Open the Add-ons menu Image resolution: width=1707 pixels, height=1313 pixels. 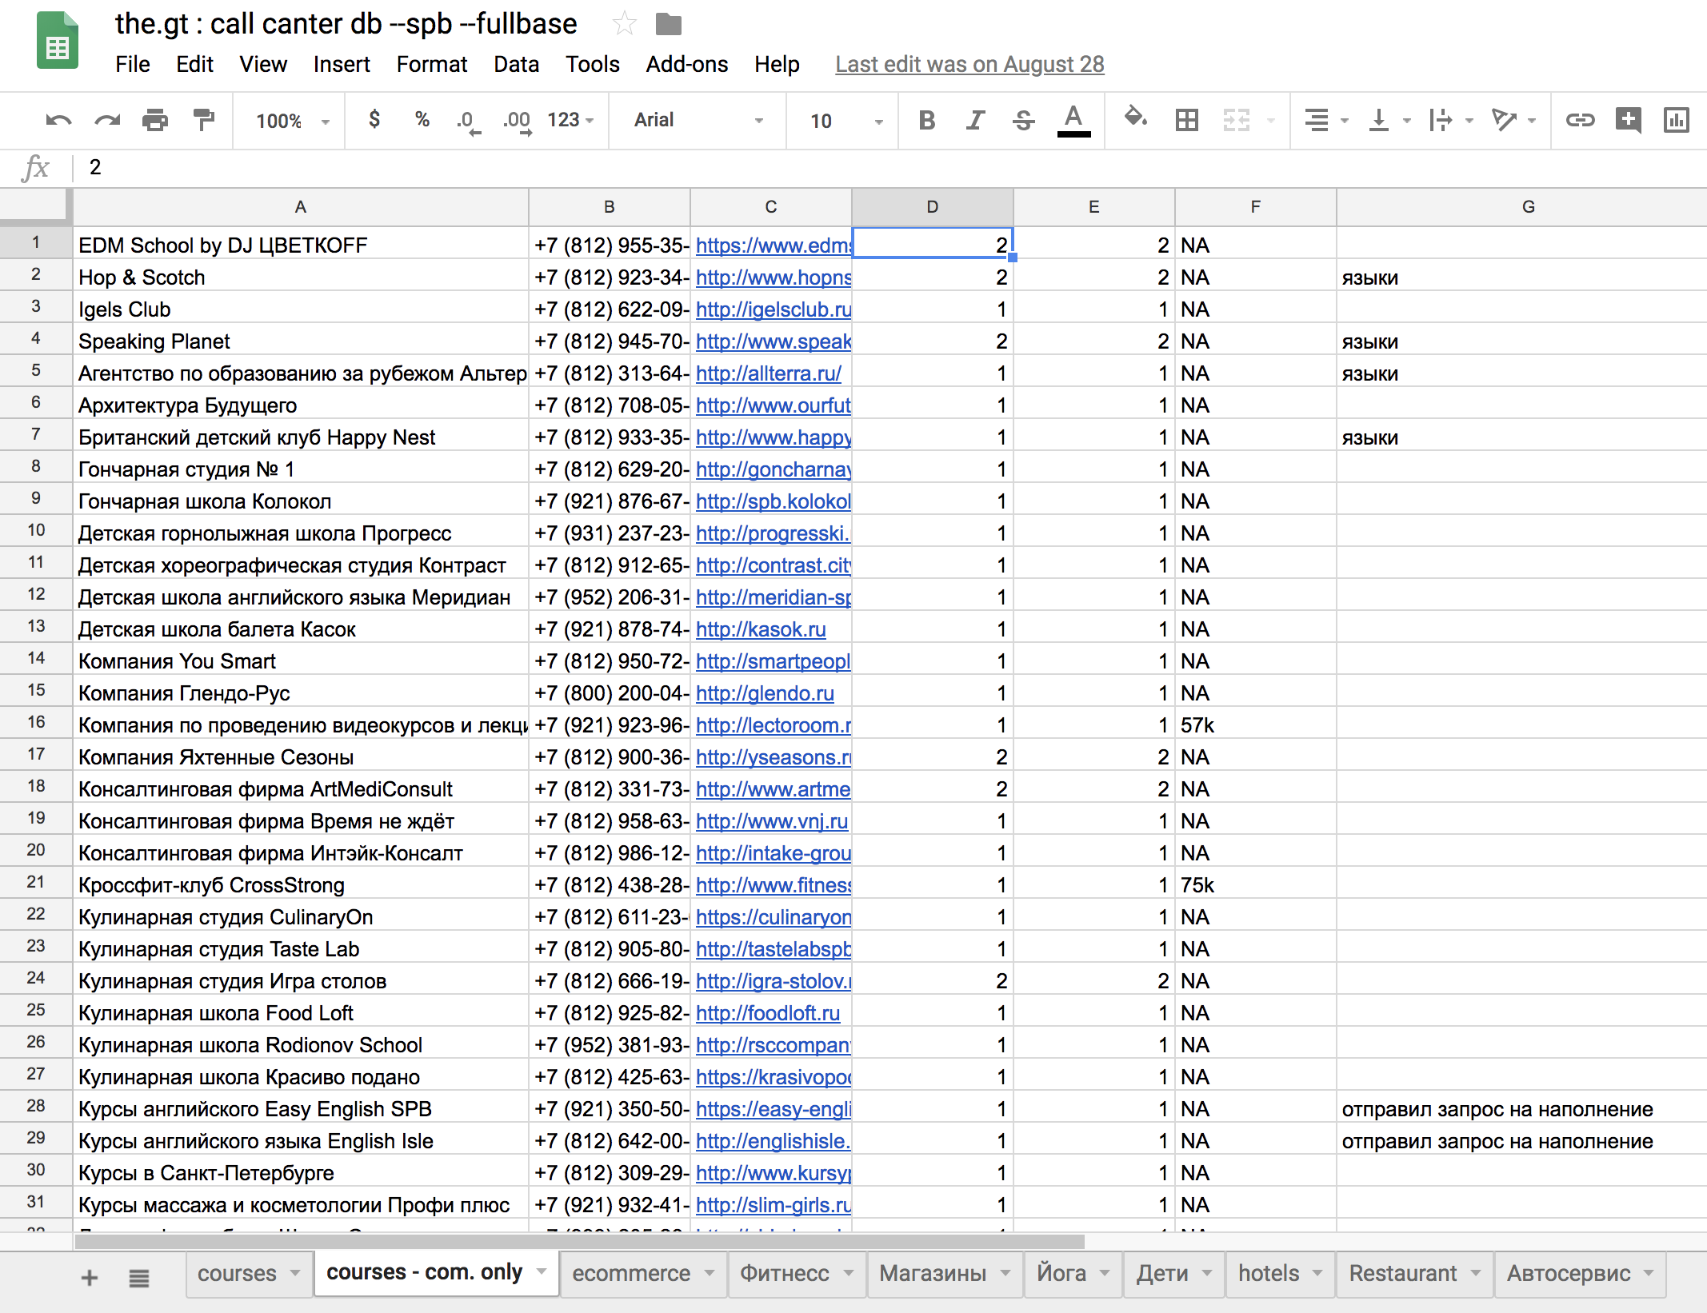687,64
